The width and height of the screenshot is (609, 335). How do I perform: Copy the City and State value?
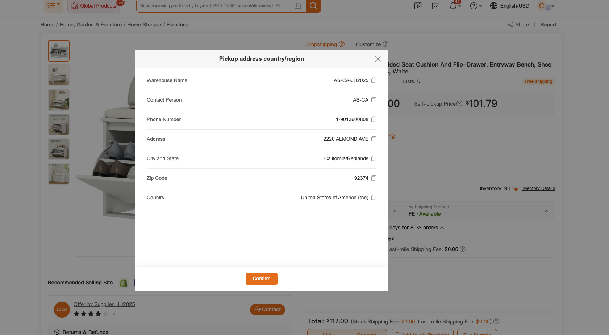pos(374,158)
